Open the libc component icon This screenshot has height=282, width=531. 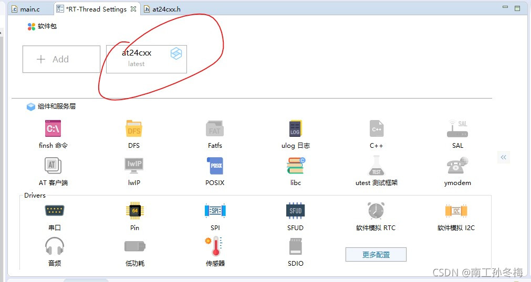(296, 166)
